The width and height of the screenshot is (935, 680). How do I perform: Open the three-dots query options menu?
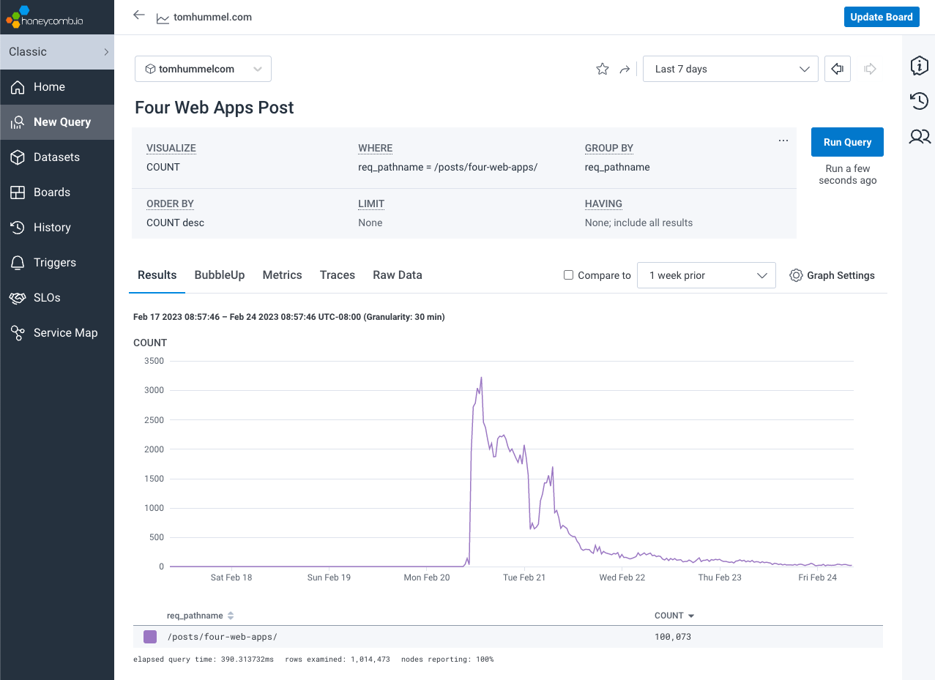point(783,140)
